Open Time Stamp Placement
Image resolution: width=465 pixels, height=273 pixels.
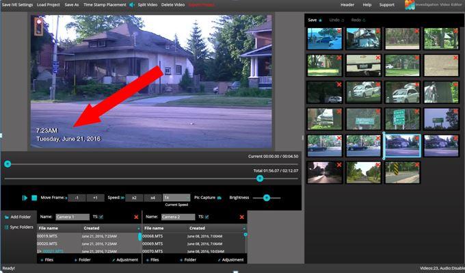click(105, 5)
